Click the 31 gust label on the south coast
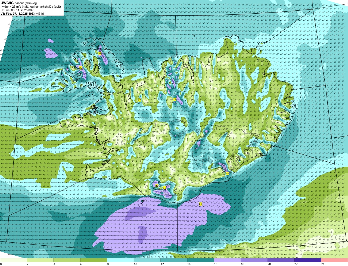Screen dimensions: 348x266 164,188
